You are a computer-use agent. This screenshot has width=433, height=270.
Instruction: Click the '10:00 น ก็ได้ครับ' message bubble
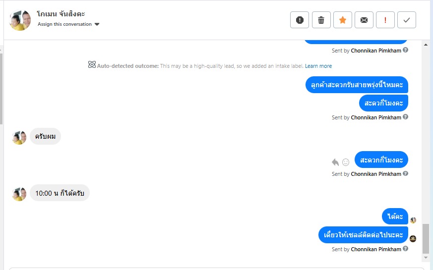60,193
